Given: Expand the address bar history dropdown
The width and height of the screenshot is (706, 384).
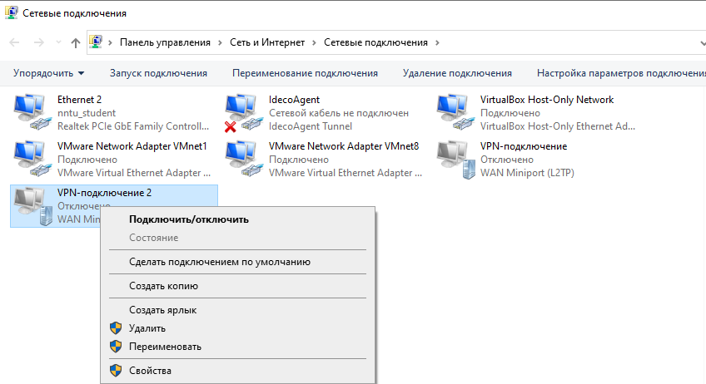Looking at the screenshot, I should pos(703,43).
